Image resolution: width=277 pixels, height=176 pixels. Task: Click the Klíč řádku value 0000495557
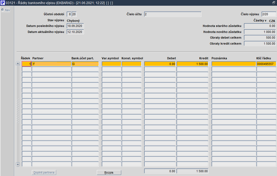pyautogui.click(x=266, y=64)
